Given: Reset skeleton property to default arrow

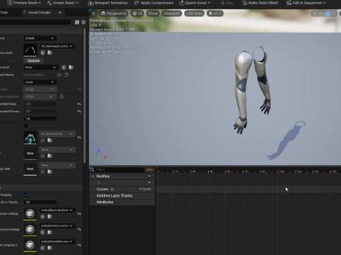Looking at the screenshot, I should point(79,137).
